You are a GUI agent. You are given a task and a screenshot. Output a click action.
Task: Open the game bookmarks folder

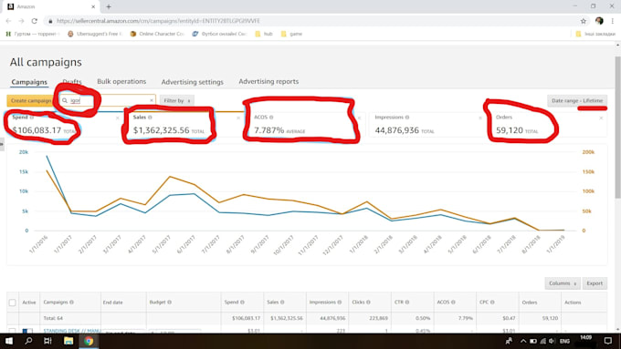pos(291,34)
